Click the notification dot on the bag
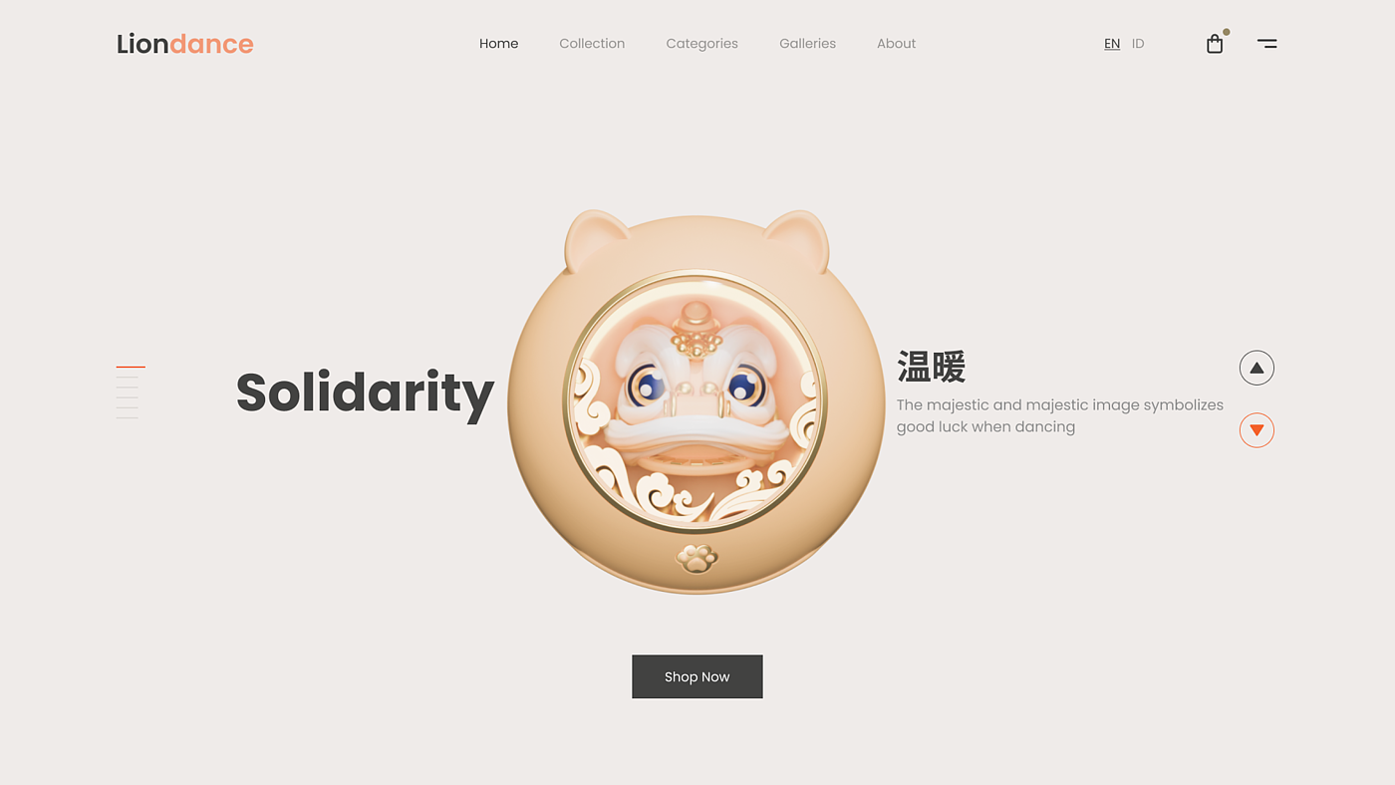Viewport: 1395px width, 785px height. pos(1226,32)
